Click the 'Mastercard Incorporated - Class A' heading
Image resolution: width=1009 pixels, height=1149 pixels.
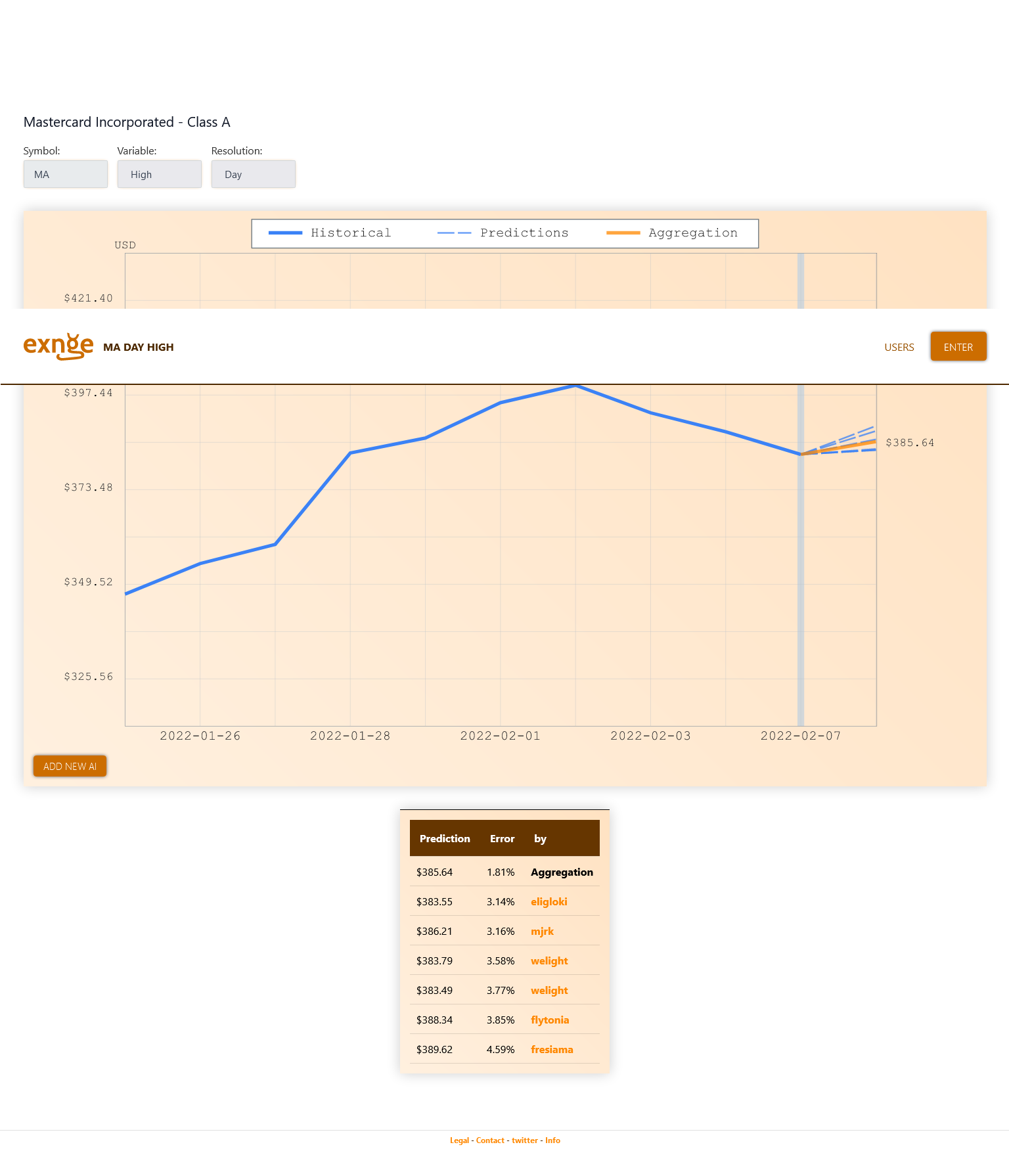127,122
